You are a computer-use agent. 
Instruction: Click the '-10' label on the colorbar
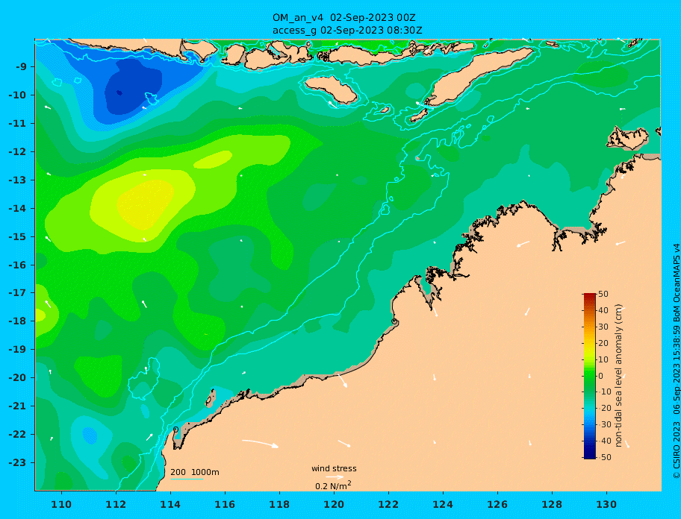[x=603, y=392]
